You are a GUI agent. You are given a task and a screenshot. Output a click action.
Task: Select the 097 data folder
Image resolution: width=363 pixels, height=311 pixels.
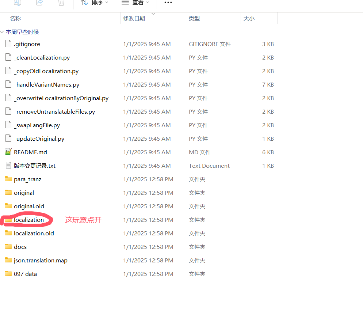point(25,274)
